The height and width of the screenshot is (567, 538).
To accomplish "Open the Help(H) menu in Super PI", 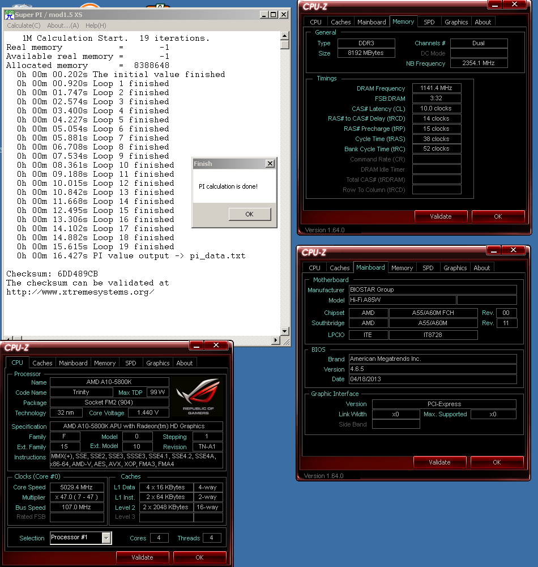I will coord(96,25).
